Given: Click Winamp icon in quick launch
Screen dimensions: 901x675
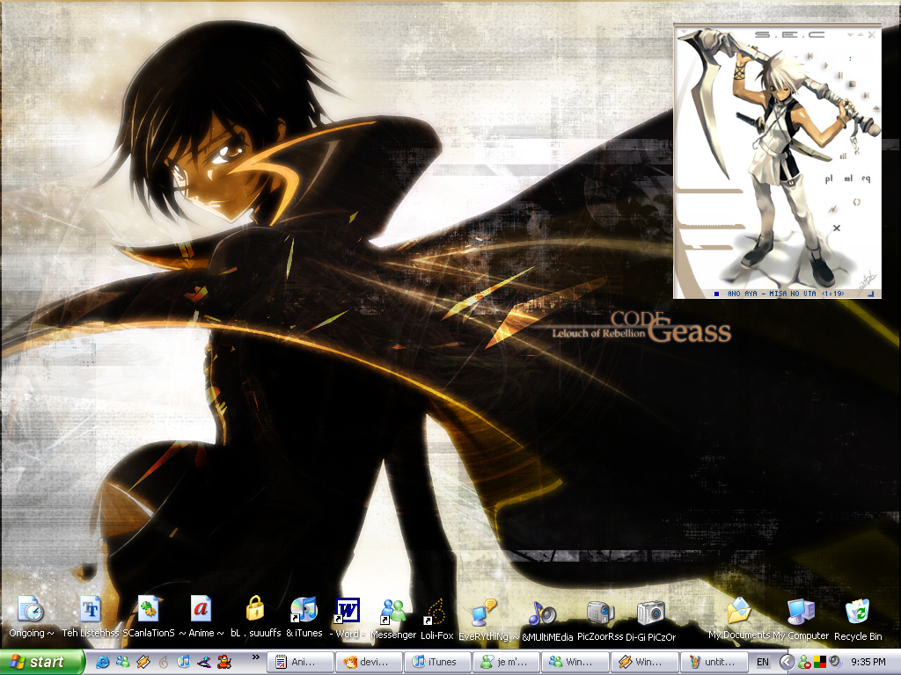Looking at the screenshot, I should pos(143,662).
